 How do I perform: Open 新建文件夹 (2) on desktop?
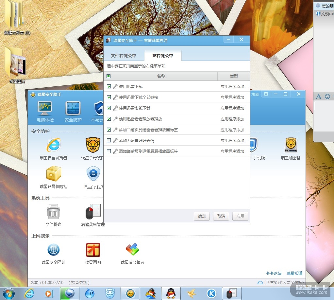pos(17,18)
